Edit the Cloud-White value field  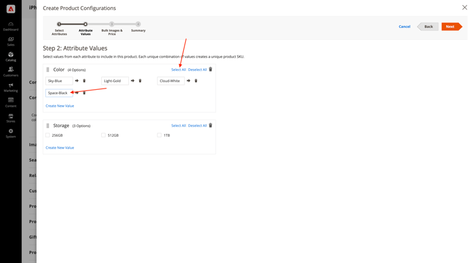(171, 81)
